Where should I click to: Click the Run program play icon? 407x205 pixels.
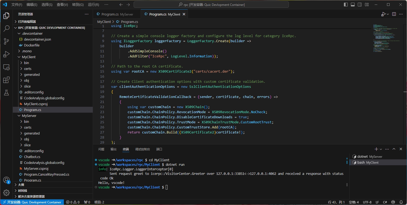click(x=383, y=14)
